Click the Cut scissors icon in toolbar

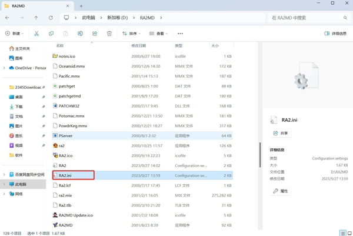(36, 34)
